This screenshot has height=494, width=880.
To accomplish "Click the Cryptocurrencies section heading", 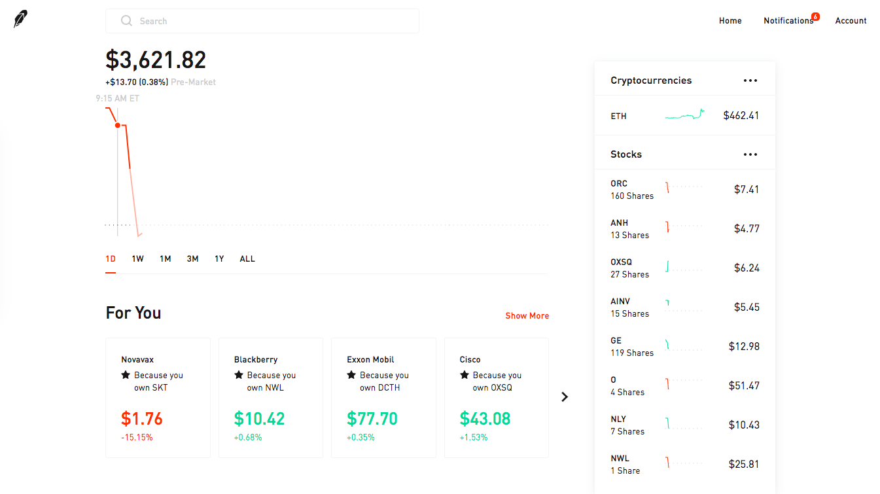I will click(x=651, y=80).
